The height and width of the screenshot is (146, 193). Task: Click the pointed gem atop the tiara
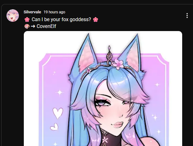[x=109, y=48]
